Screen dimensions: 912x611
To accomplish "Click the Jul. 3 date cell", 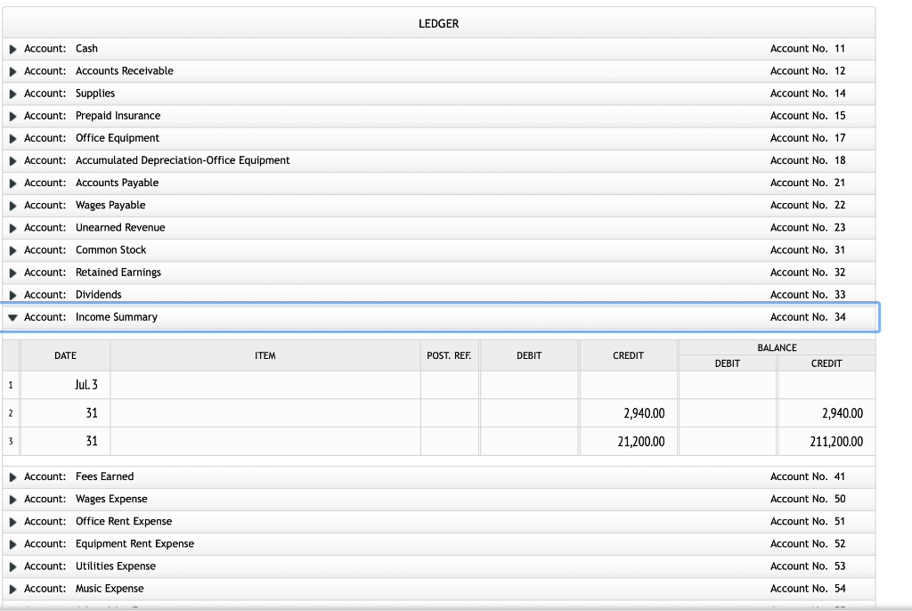I will click(65, 384).
